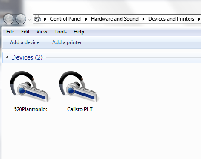Expand arrow after Devices and Printers breadcrumb
Image resolution: width=201 pixels, height=159 pixels.
[x=199, y=19]
